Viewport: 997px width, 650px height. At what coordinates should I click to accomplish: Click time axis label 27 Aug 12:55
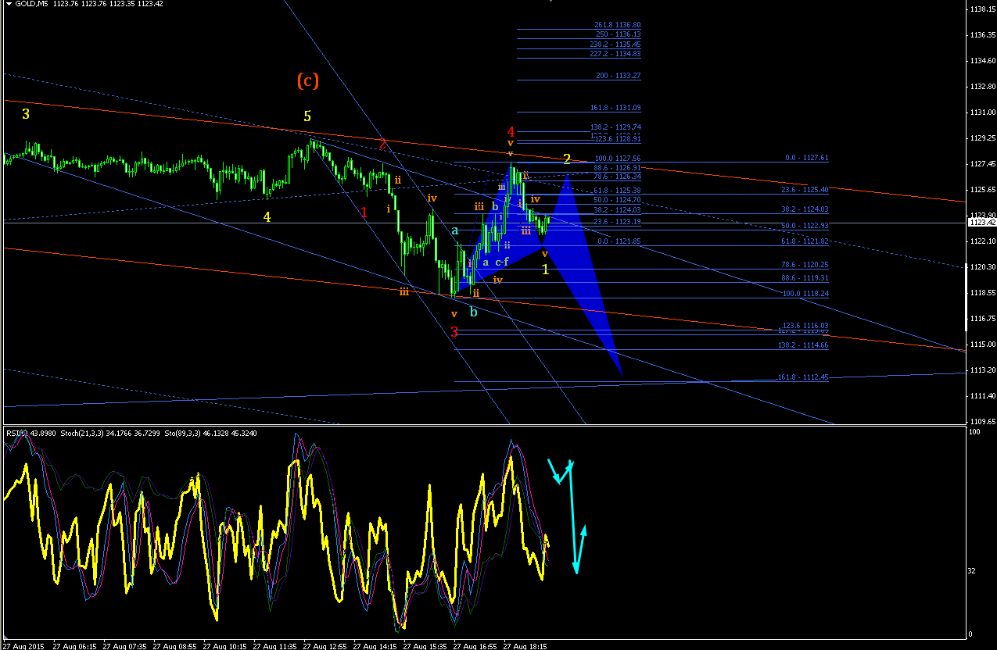(x=325, y=646)
